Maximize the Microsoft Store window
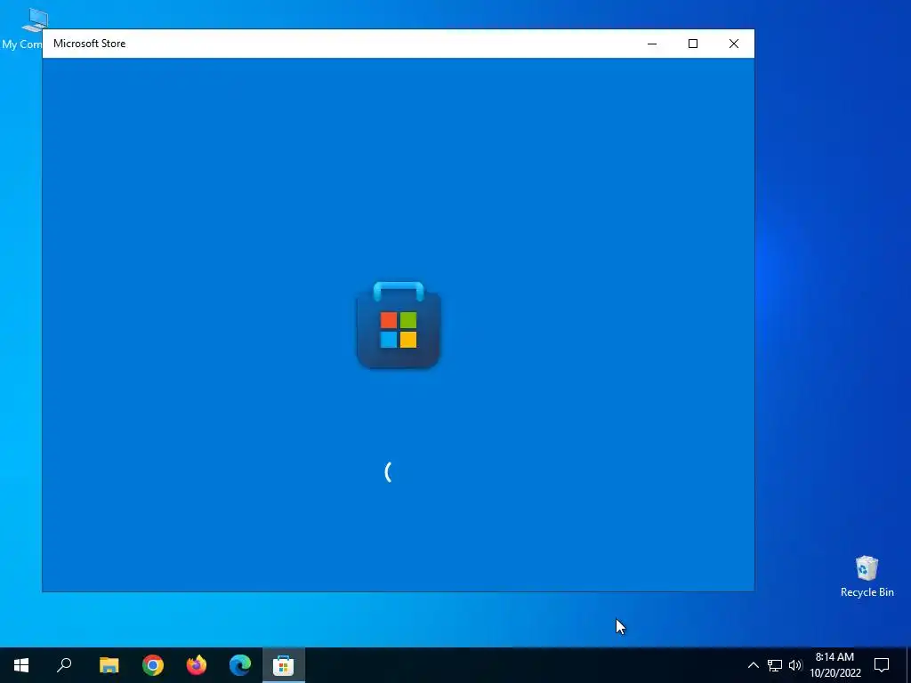The image size is (911, 683). click(x=692, y=44)
